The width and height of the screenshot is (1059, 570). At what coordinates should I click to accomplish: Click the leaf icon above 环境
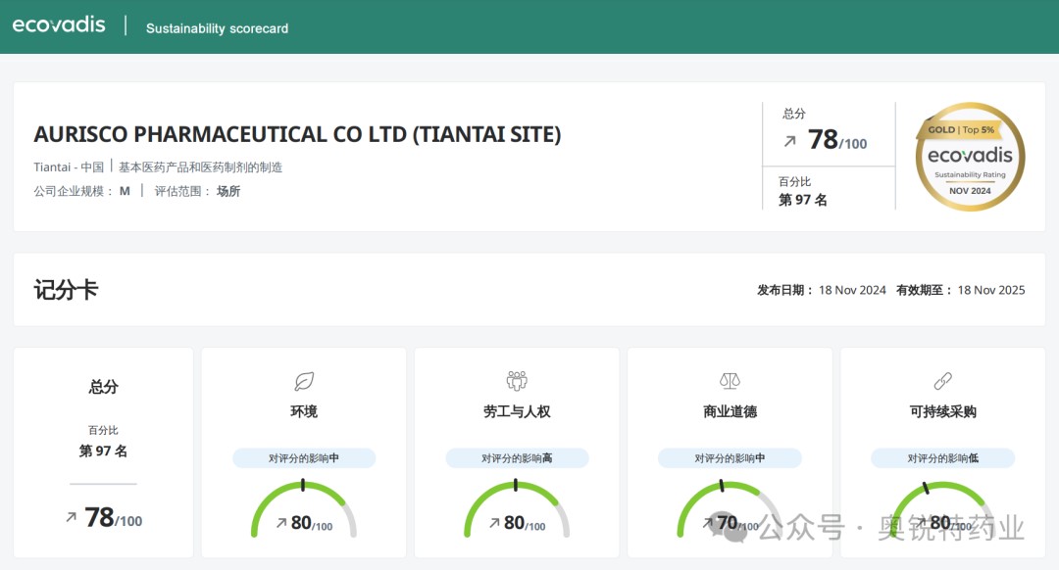coord(304,381)
